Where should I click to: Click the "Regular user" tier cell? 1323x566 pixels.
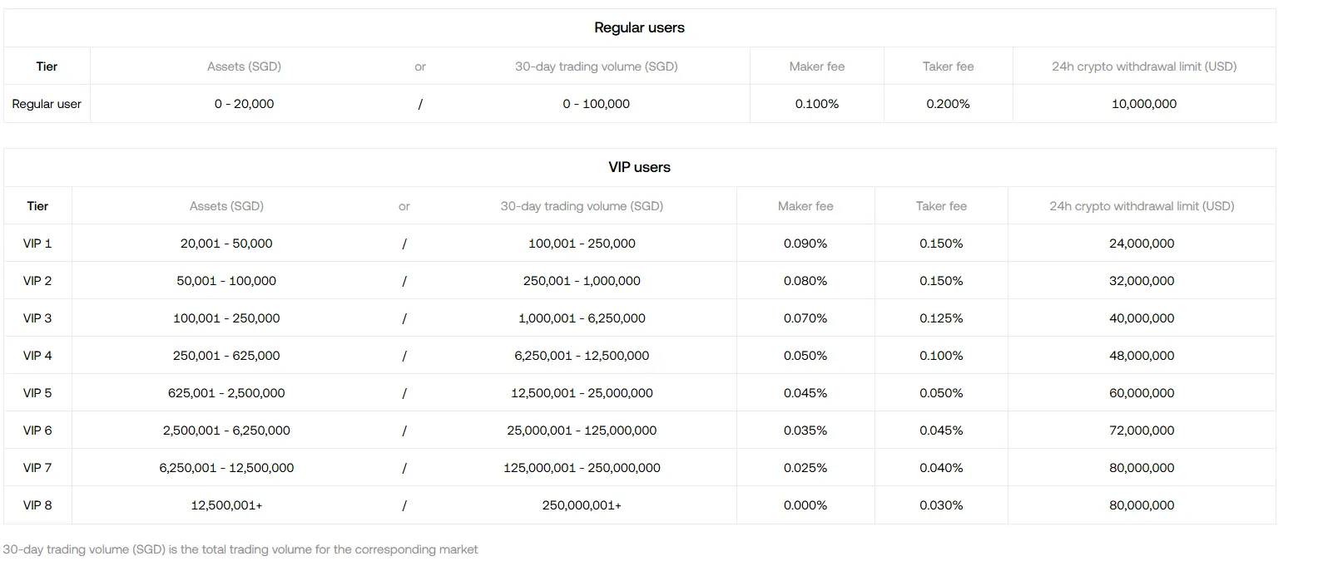click(x=47, y=104)
